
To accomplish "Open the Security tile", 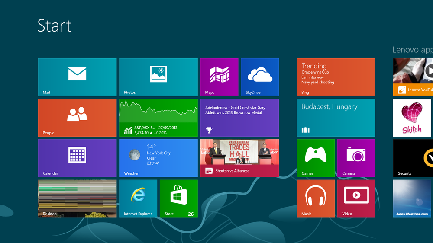I will pyautogui.click(x=413, y=158).
